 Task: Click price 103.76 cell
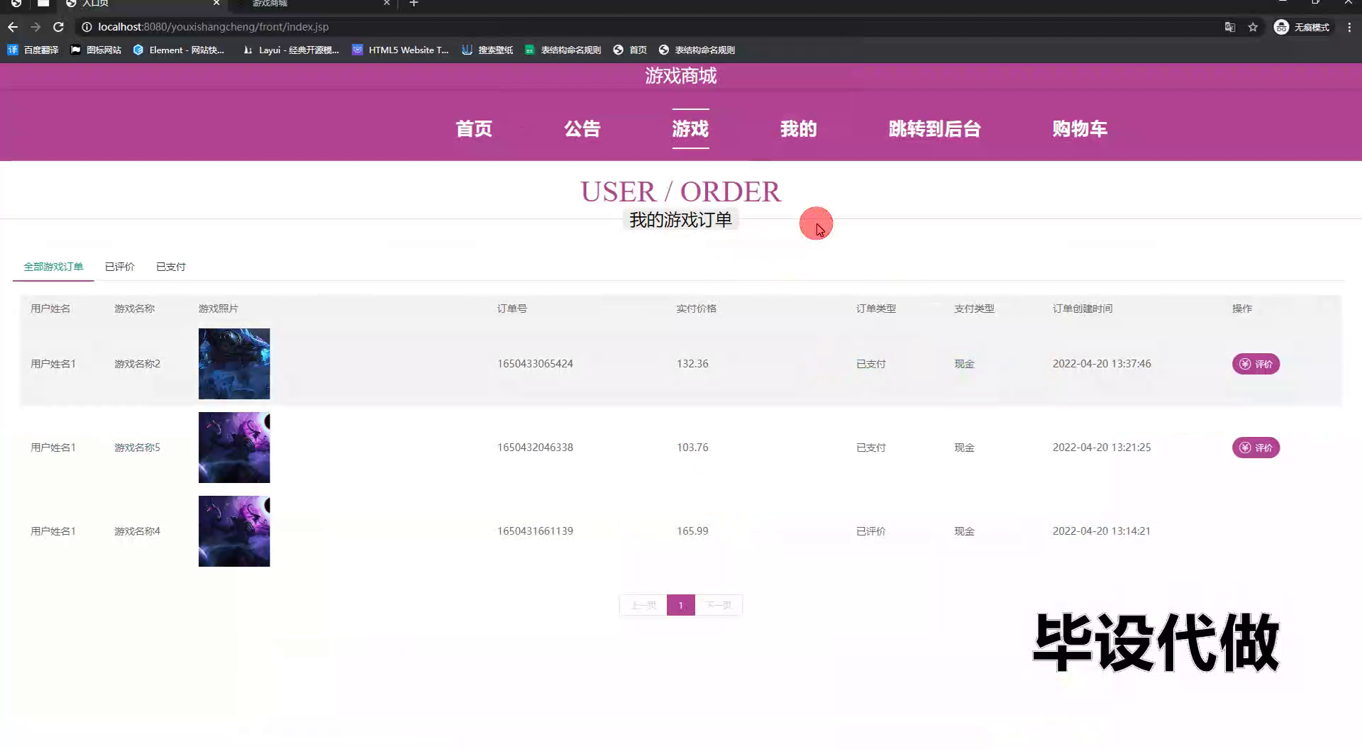coord(692,448)
